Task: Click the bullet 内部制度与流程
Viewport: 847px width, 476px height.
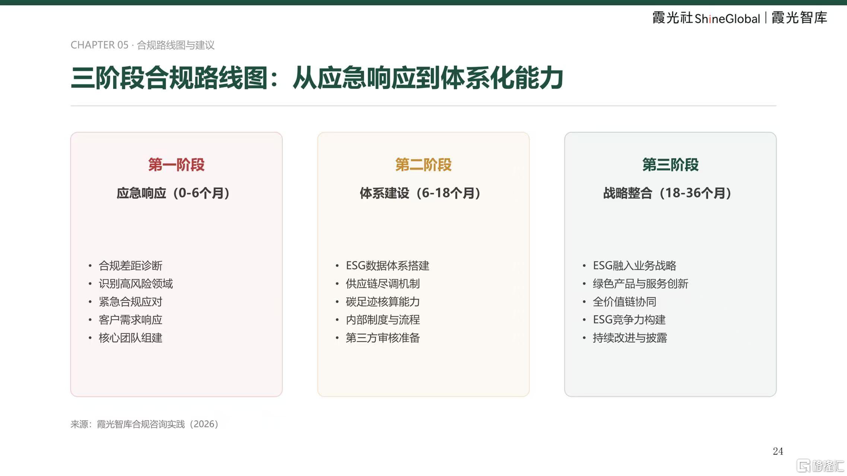Action: (383, 320)
